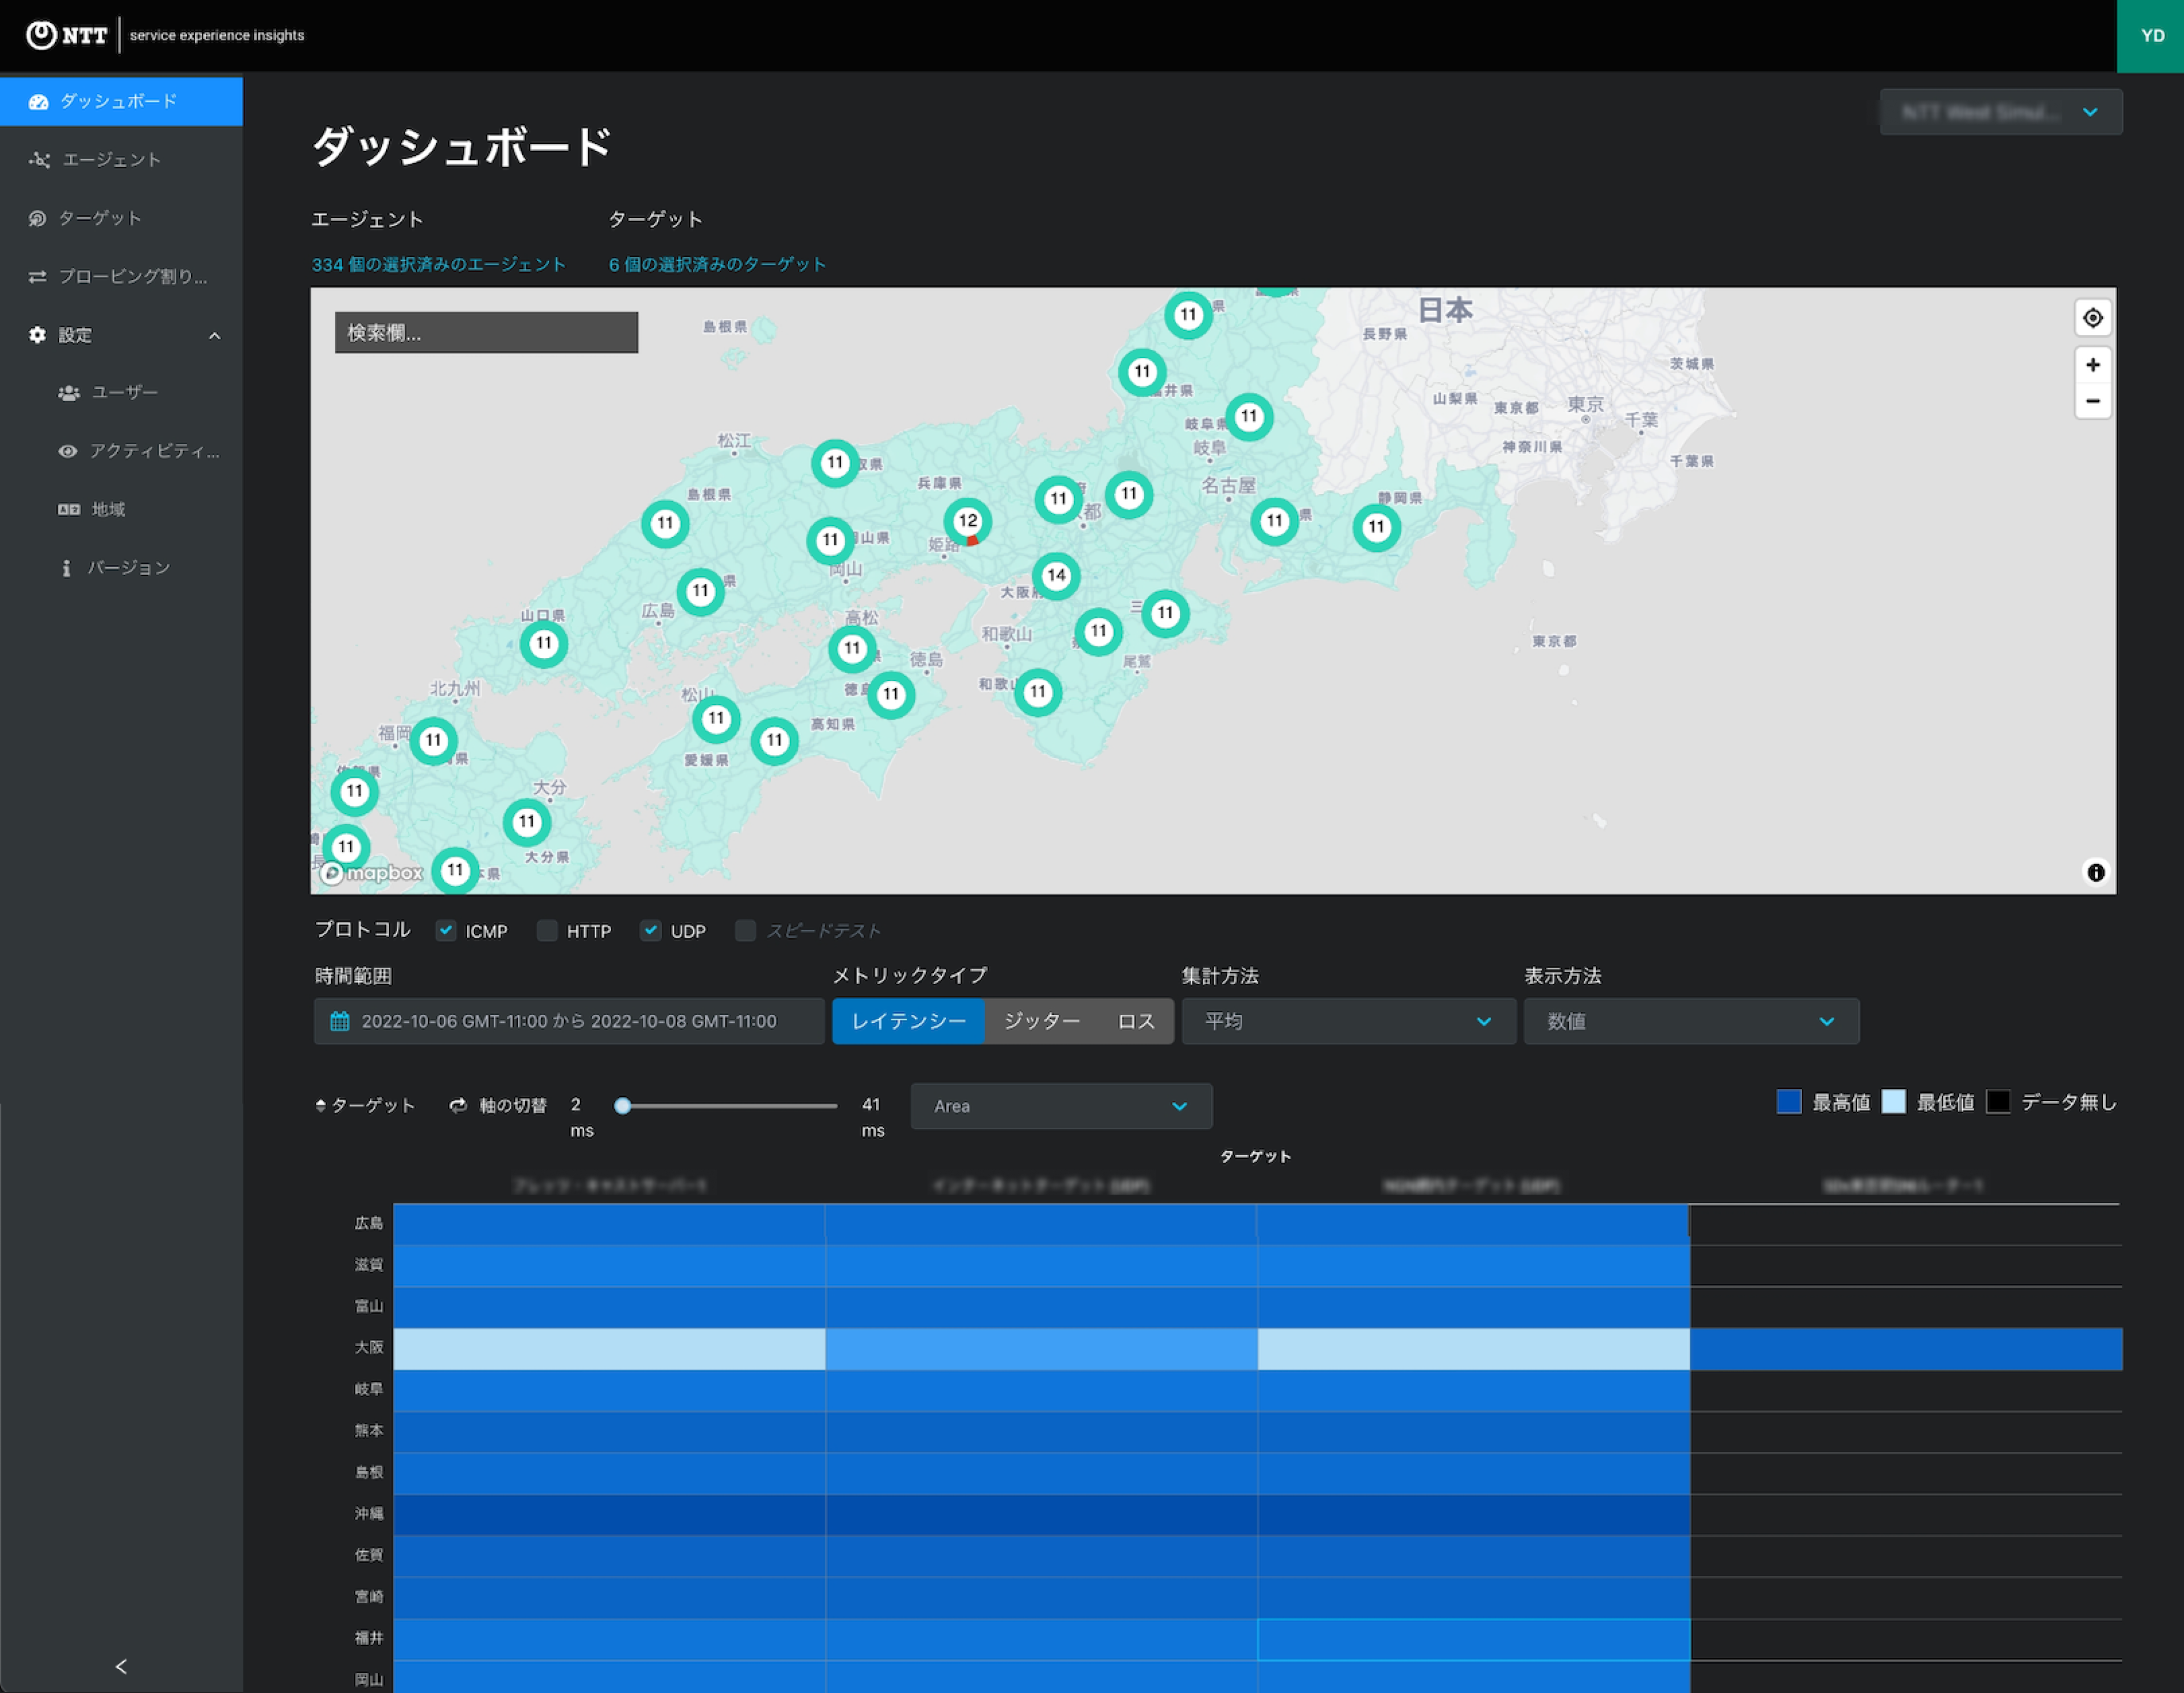This screenshot has height=1693, width=2184.
Task: Click the lowest value (最低値) legend swatch
Action: click(1893, 1102)
